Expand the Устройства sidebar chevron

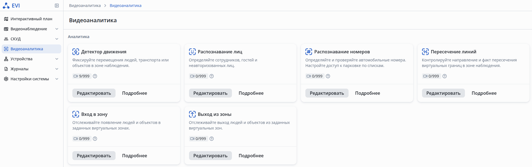tap(57, 59)
